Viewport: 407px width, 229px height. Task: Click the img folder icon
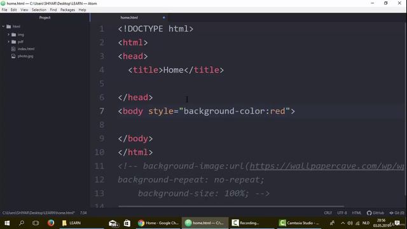coord(14,34)
